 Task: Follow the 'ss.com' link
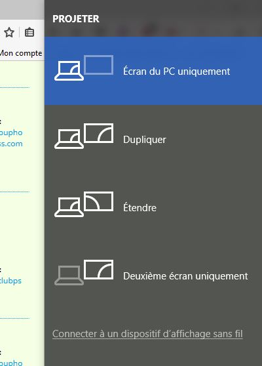pos(11,144)
